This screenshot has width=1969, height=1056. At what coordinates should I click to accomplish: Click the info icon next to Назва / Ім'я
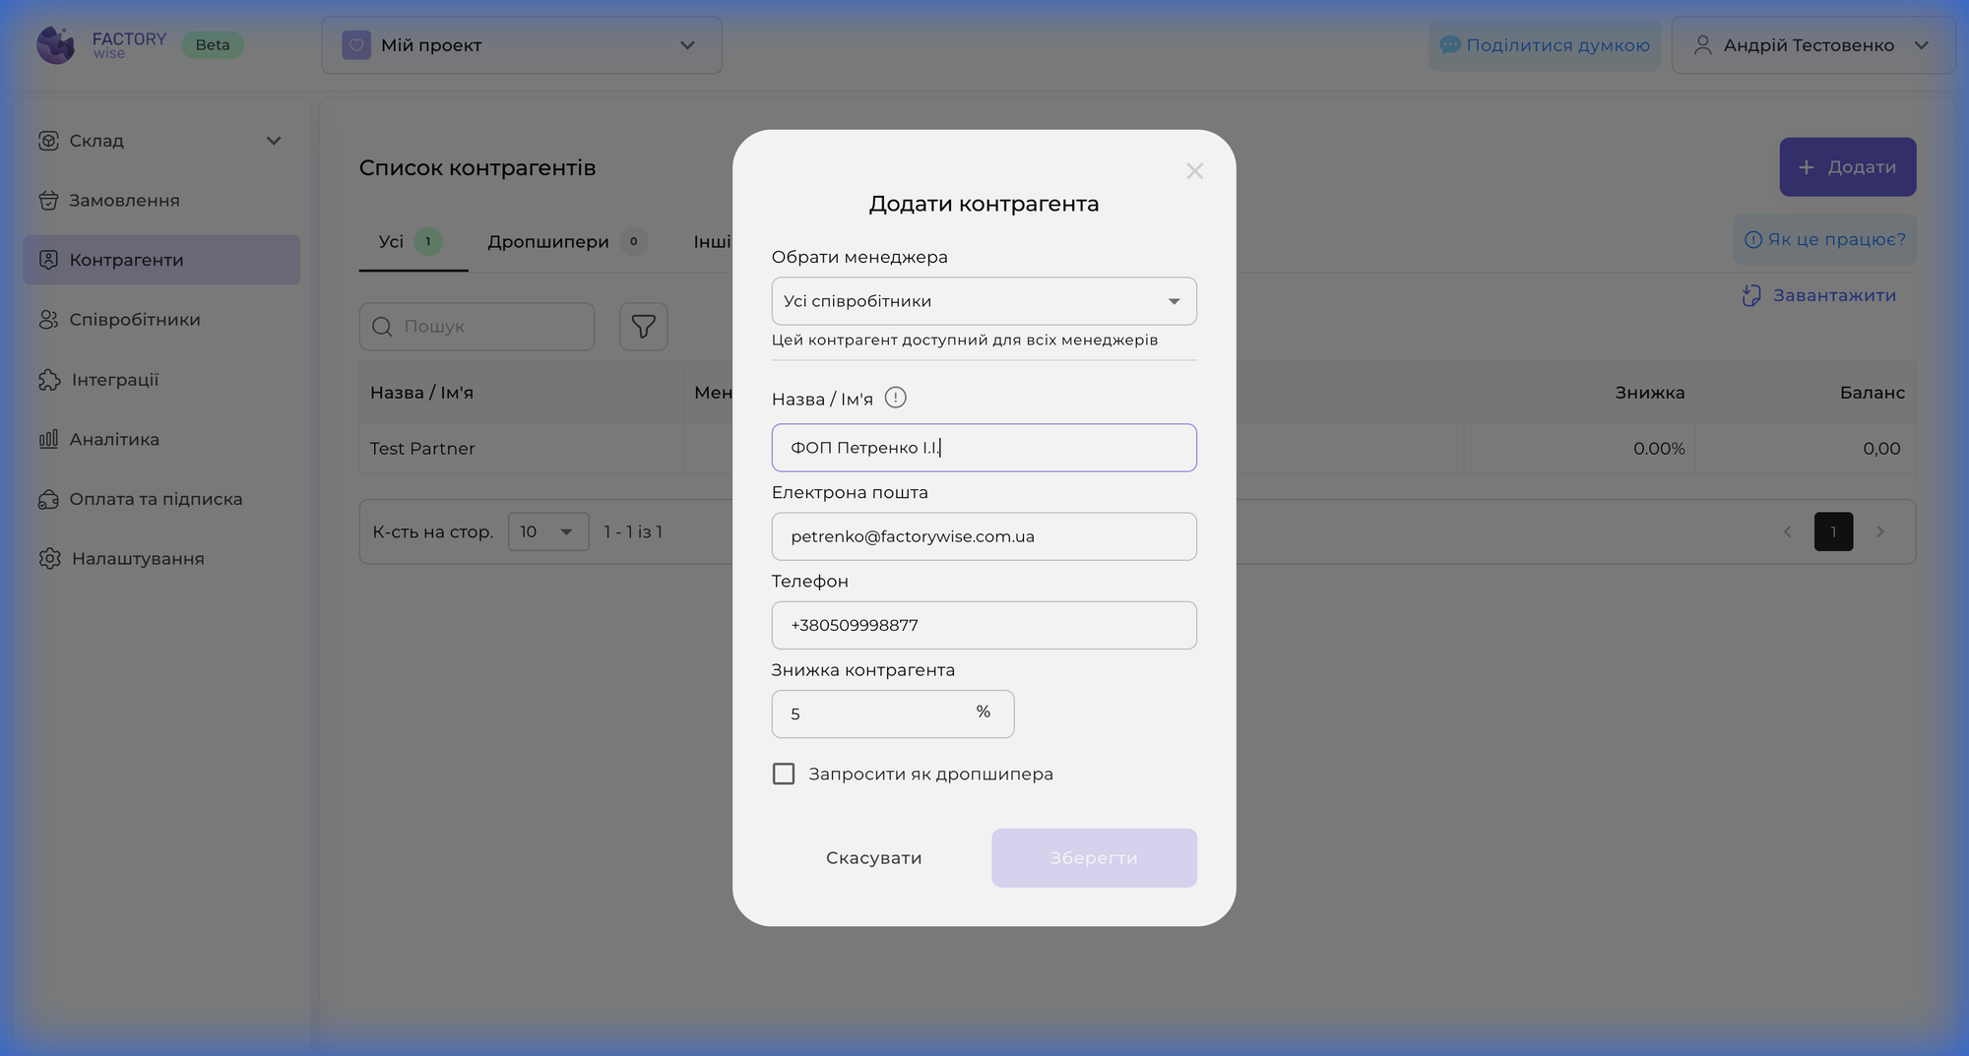[895, 398]
